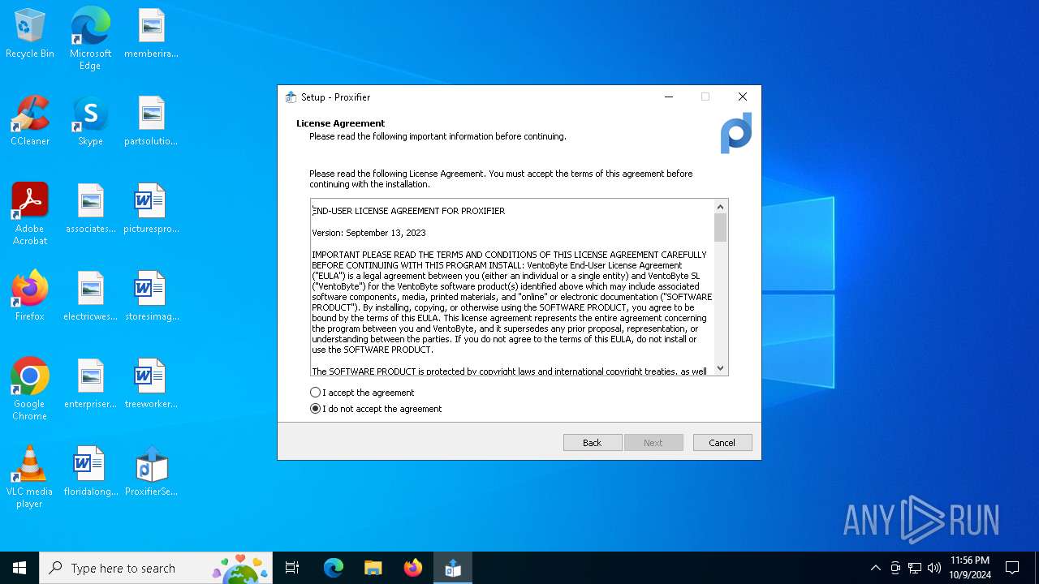The height and width of the screenshot is (584, 1039).
Task: Select the partsolutio image file
Action: (151, 122)
